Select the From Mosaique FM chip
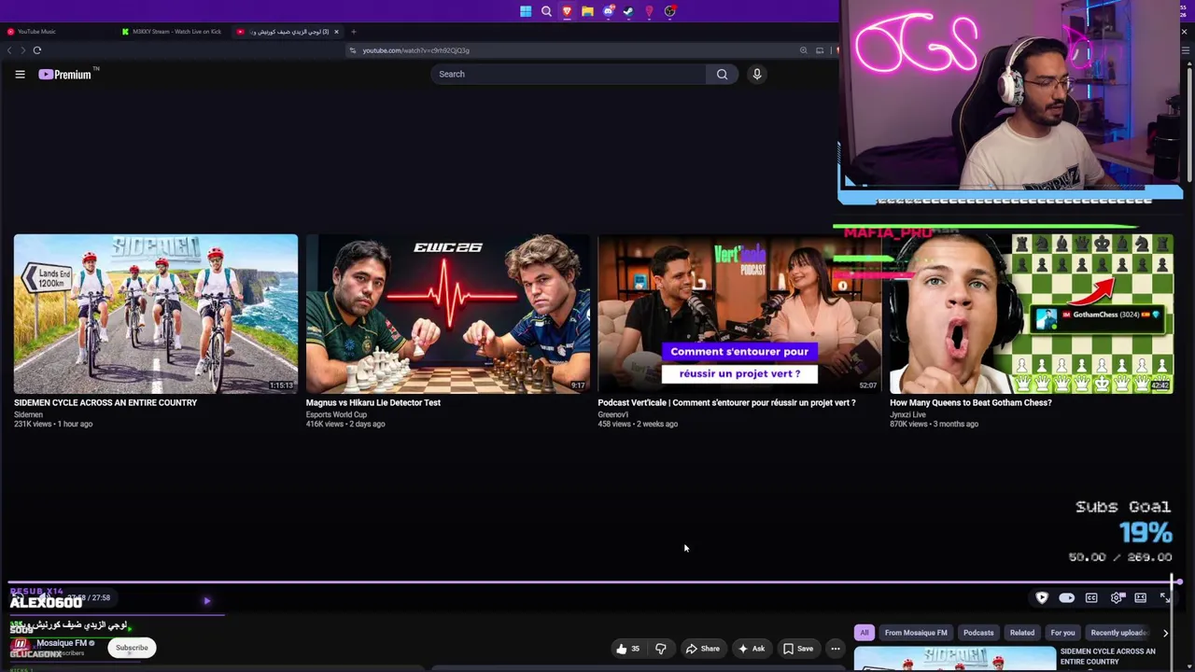 (x=916, y=633)
